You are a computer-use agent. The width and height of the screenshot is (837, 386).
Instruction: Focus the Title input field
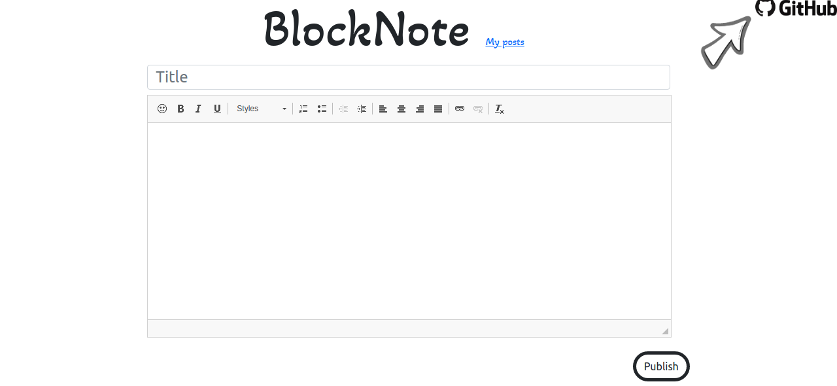(409, 77)
